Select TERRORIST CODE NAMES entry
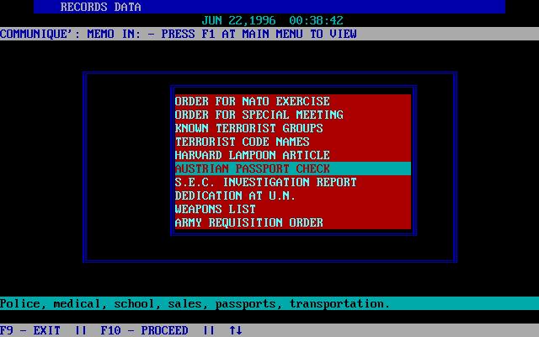The height and width of the screenshot is (337, 539). [293, 142]
